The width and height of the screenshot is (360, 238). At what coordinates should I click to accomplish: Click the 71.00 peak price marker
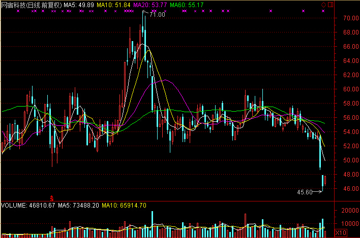coord(157,15)
